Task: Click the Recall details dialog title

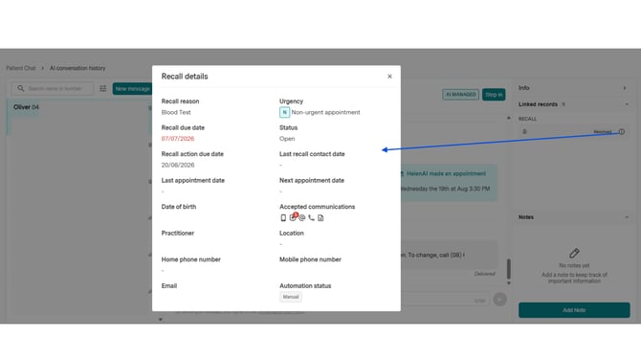Action: coord(185,77)
